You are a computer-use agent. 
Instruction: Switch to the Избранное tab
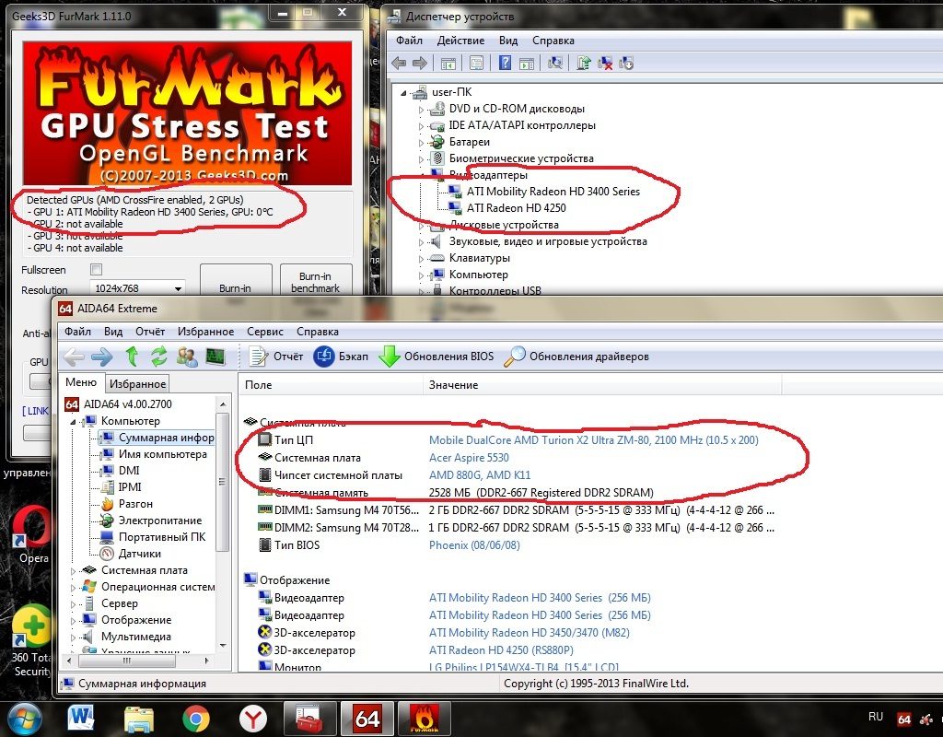[x=137, y=384]
